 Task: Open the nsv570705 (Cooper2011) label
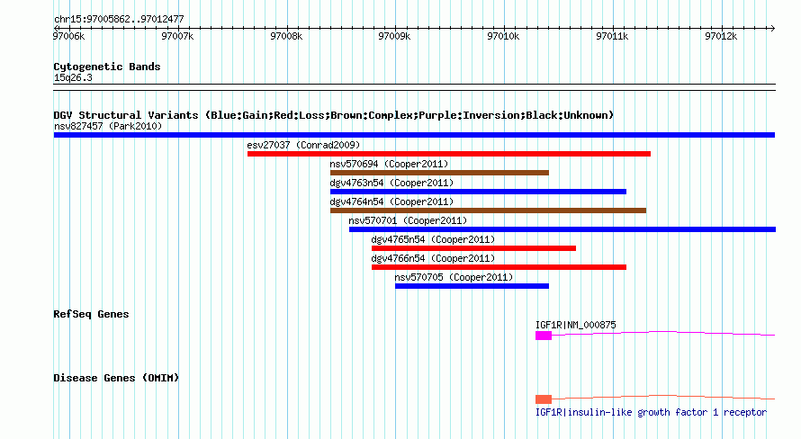point(454,277)
